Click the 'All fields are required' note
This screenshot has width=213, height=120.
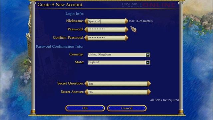(x=164, y=100)
